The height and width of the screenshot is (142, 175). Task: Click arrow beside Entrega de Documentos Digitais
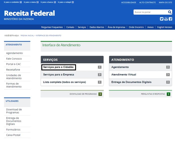(x=168, y=82)
